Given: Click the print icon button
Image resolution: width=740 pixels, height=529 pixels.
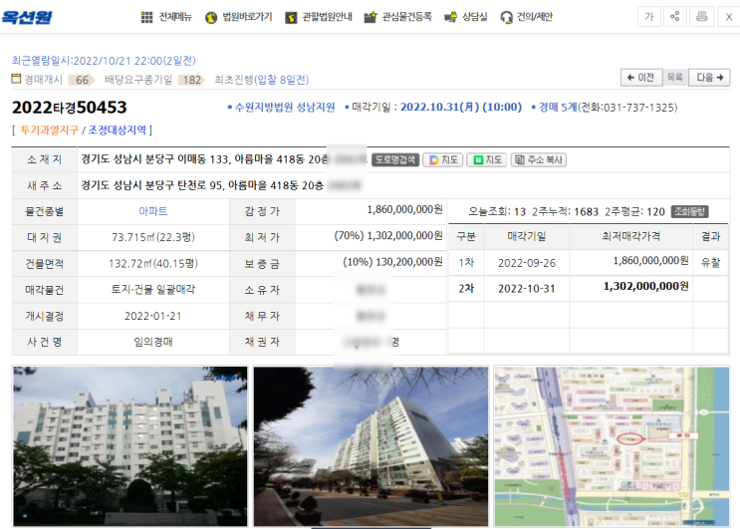Looking at the screenshot, I should pos(701,17).
